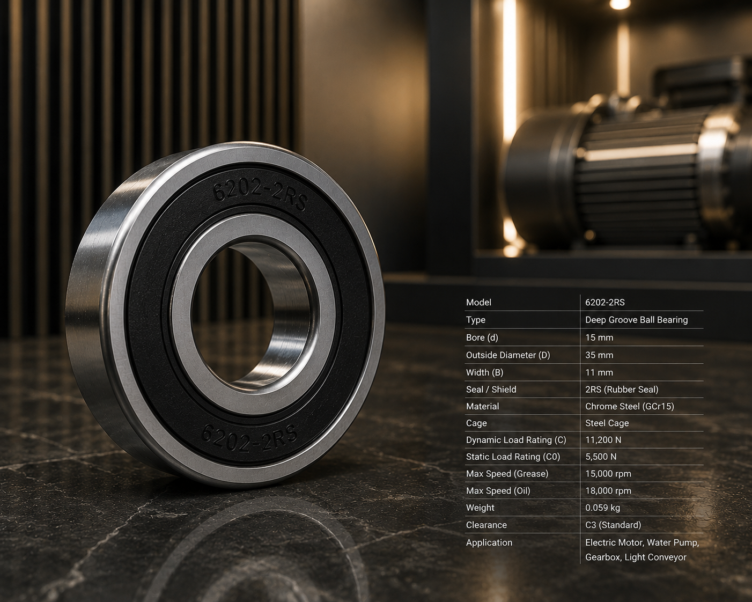Click the "Dynamic Load Rating (C)" label
Viewport: 752px width, 602px height.
[x=516, y=440]
